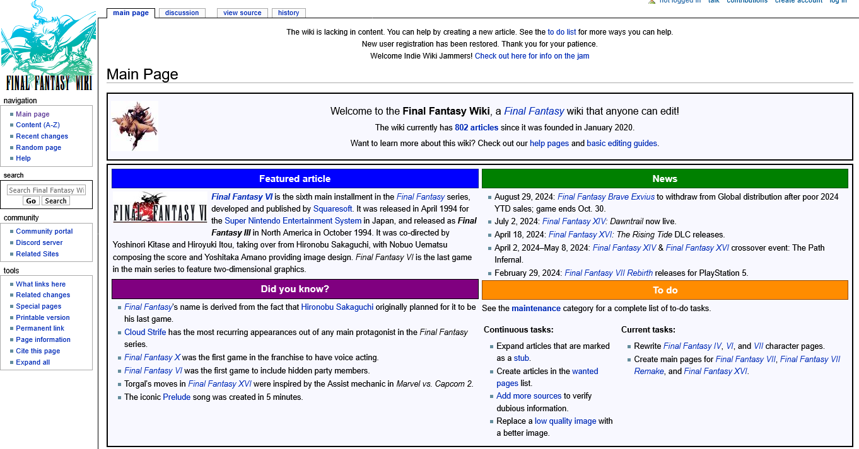Viewport: 859px width, 449px height.
Task: Go to a Random page
Action: [x=38, y=147]
